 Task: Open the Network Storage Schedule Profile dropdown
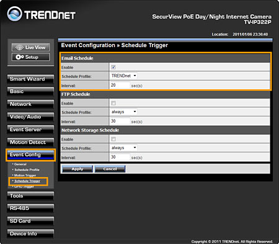[123, 147]
